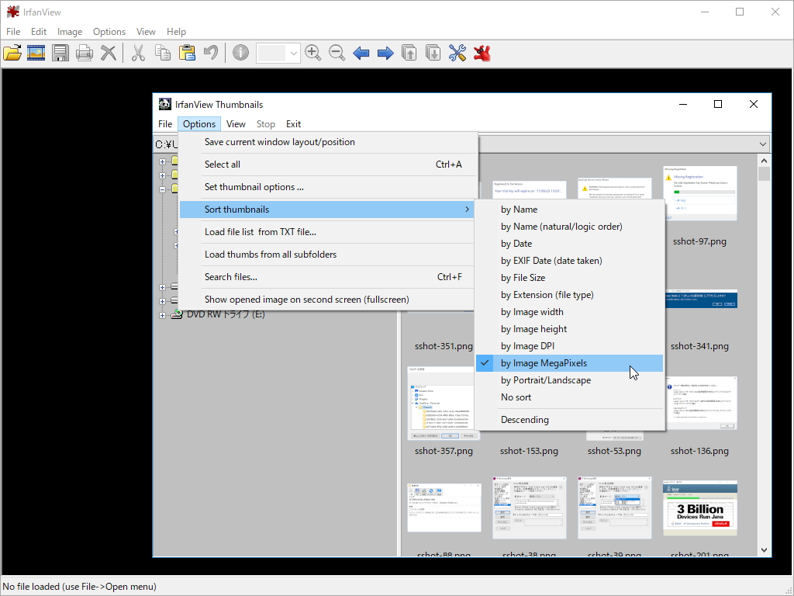The image size is (794, 596).
Task: Open the Edit menu in IrfanView
Action: point(39,31)
